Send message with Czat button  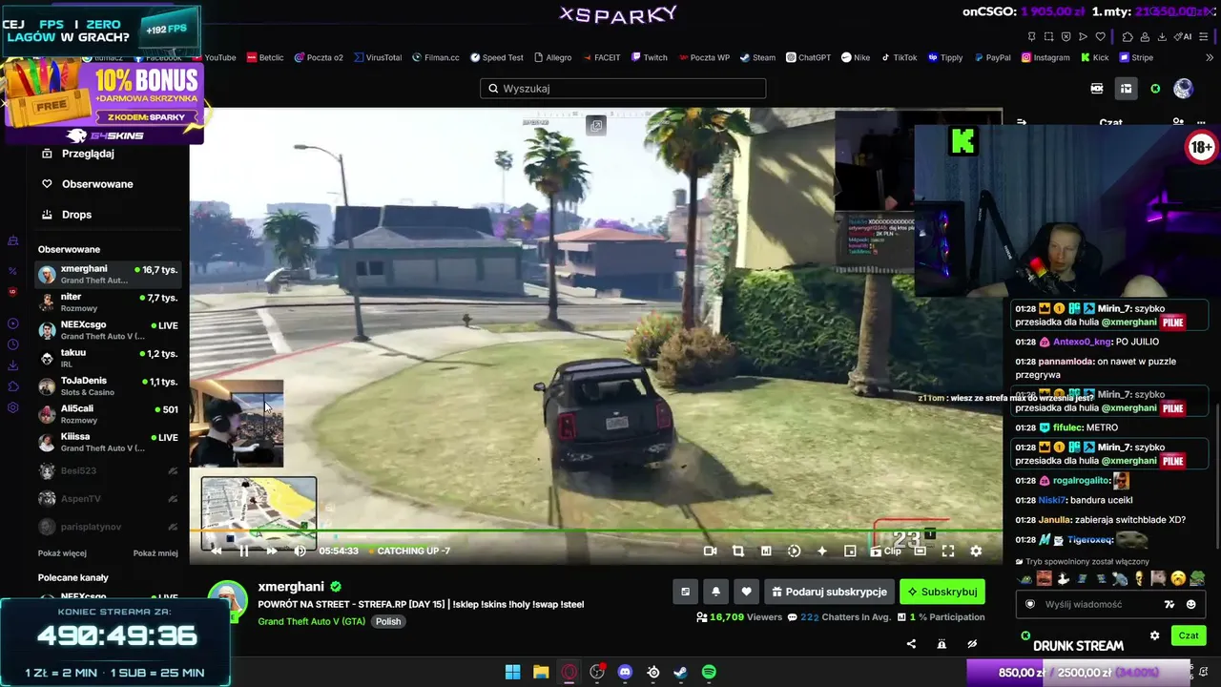pyautogui.click(x=1189, y=635)
